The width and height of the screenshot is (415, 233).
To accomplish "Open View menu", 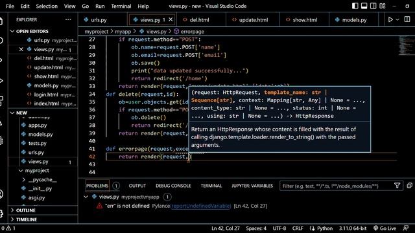I will (69, 6).
